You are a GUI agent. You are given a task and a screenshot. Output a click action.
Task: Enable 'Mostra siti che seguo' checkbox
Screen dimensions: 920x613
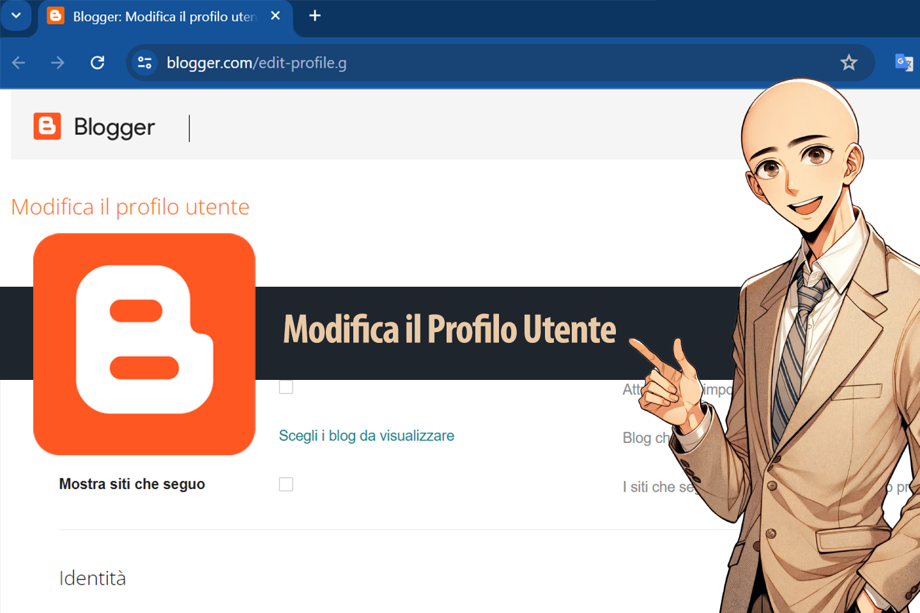(286, 485)
